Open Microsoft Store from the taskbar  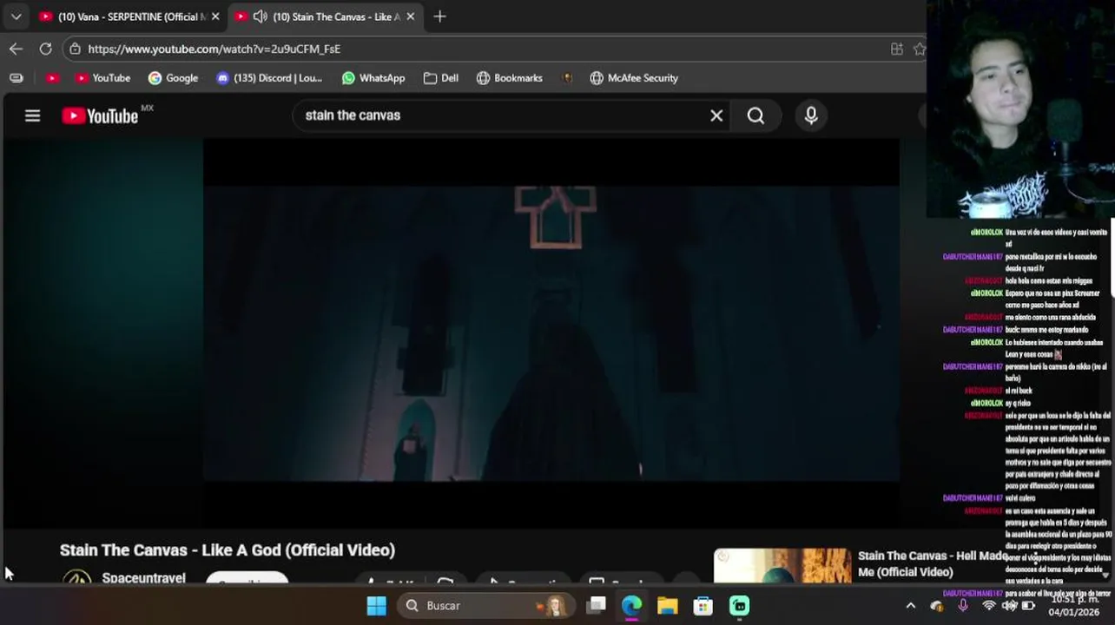point(703,605)
